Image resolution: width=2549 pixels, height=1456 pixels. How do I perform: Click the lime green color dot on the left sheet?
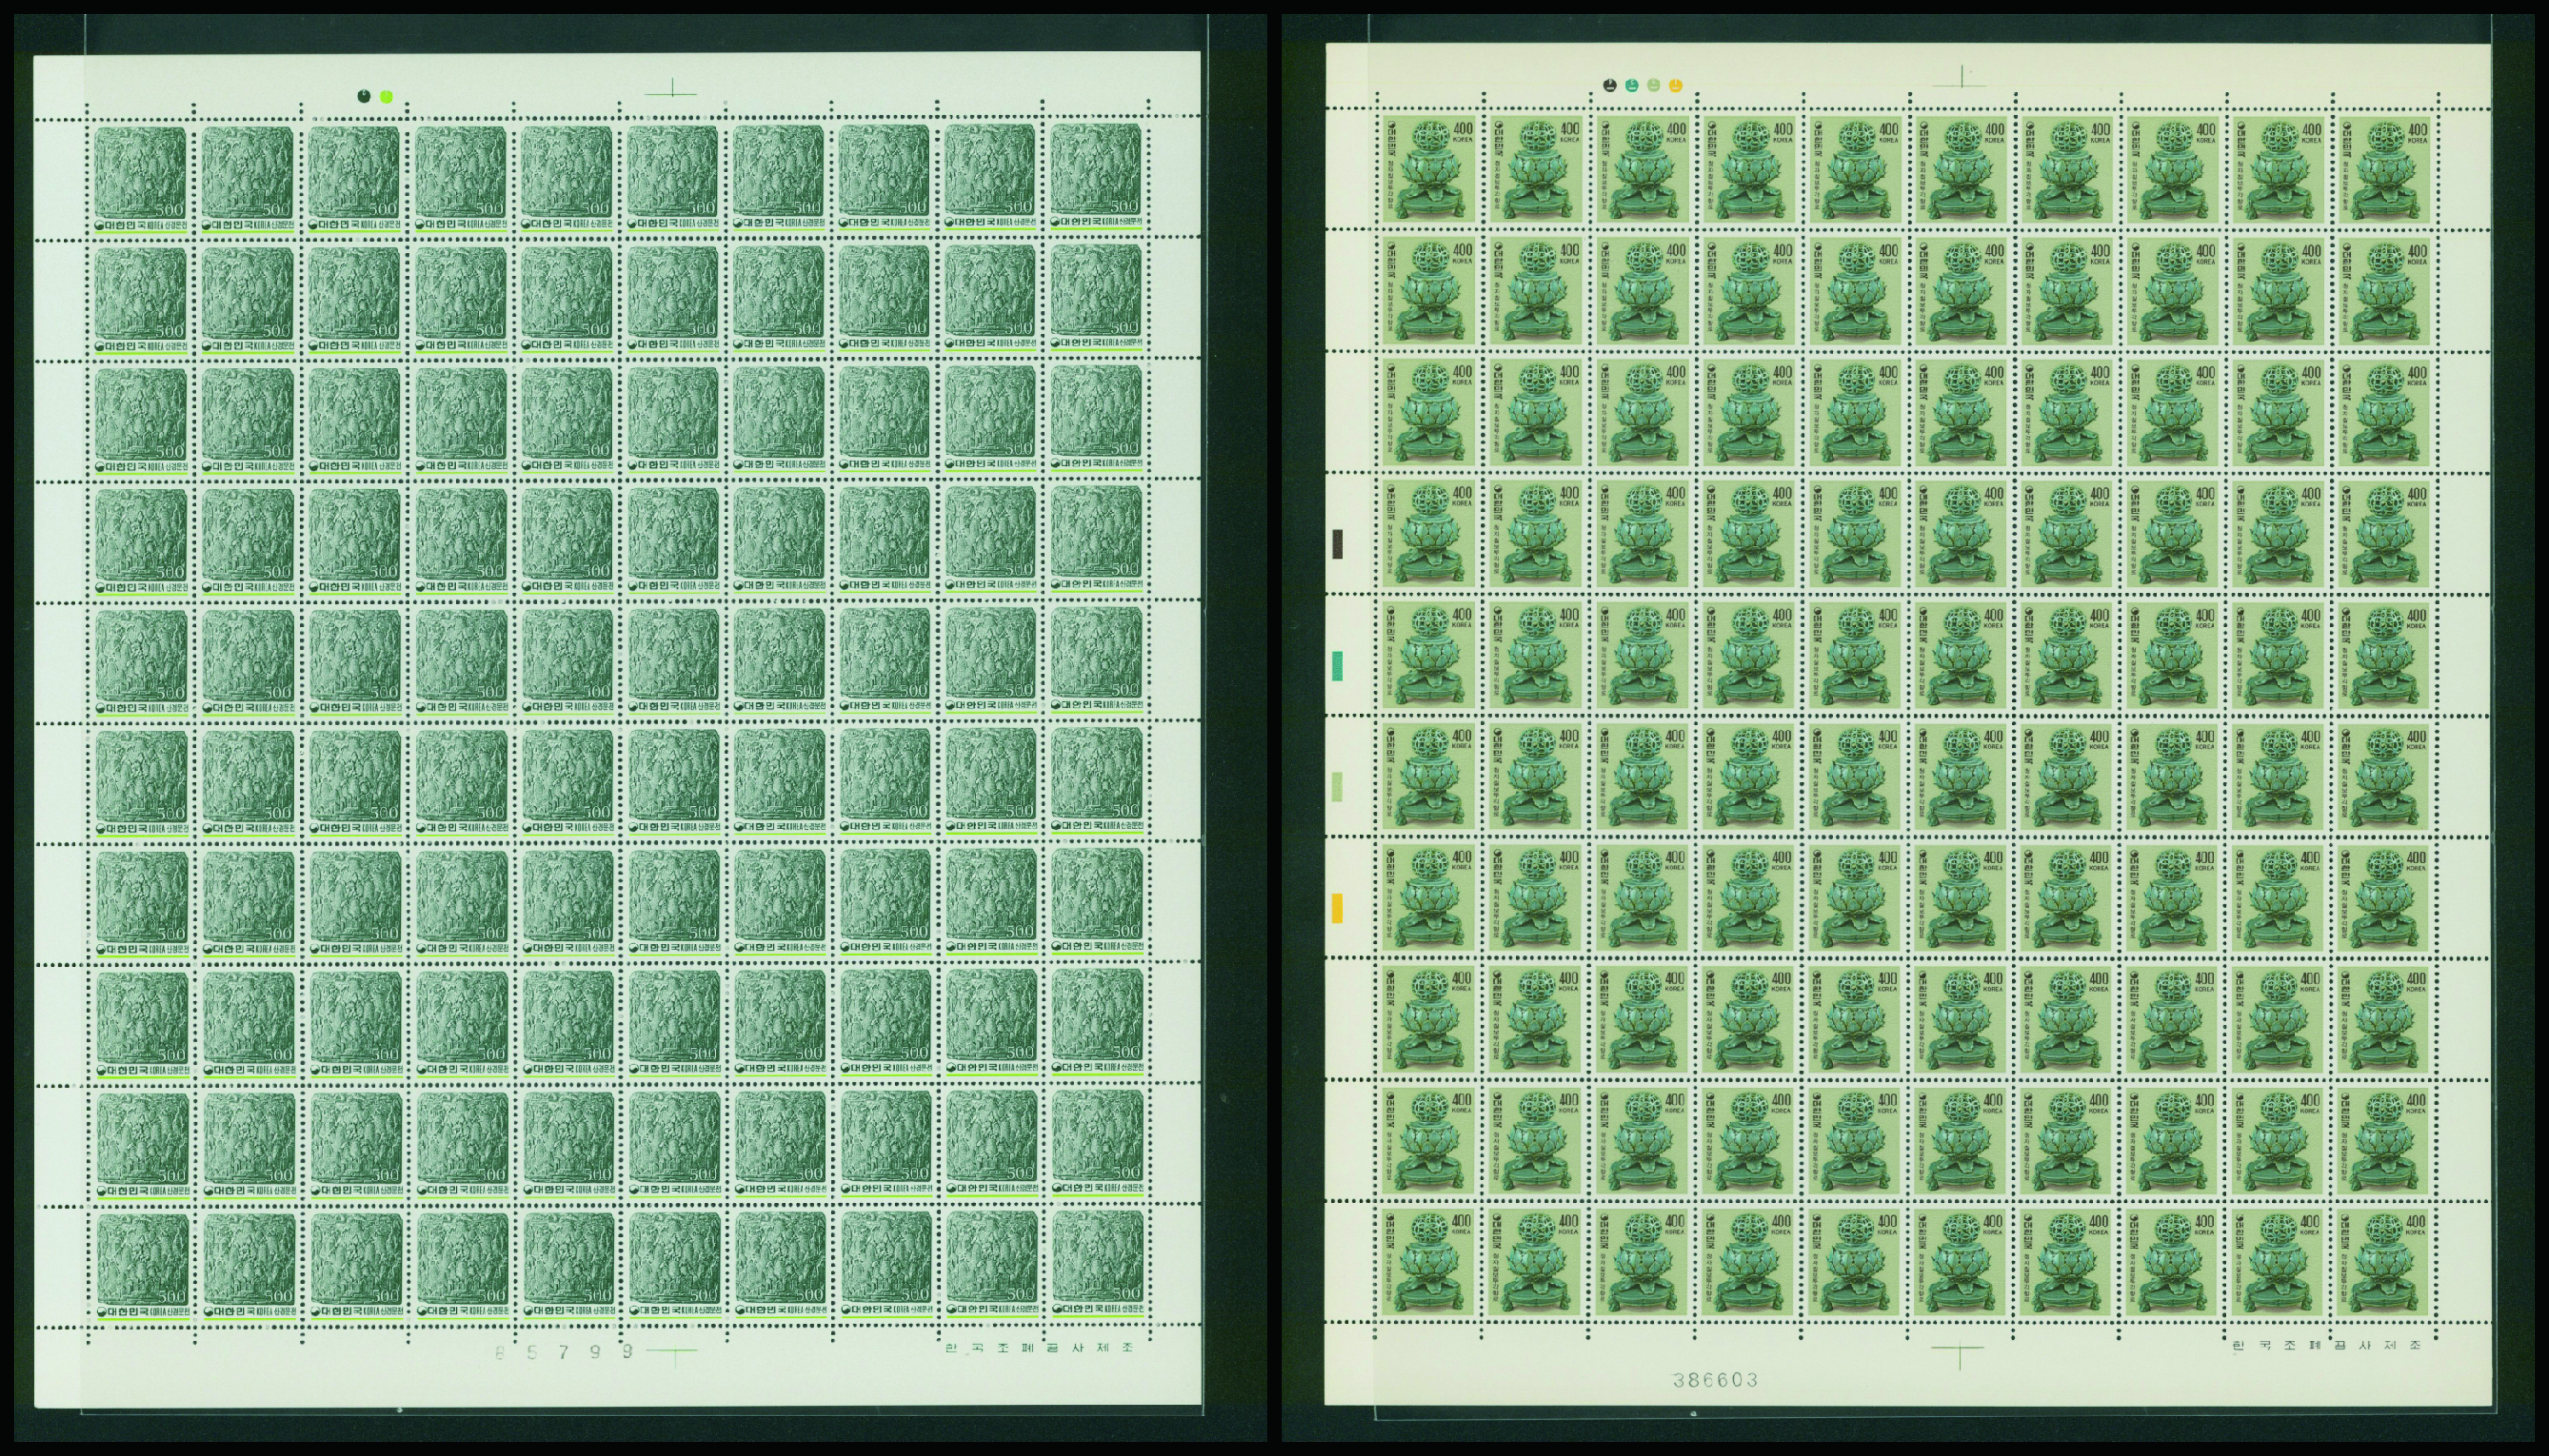[387, 97]
